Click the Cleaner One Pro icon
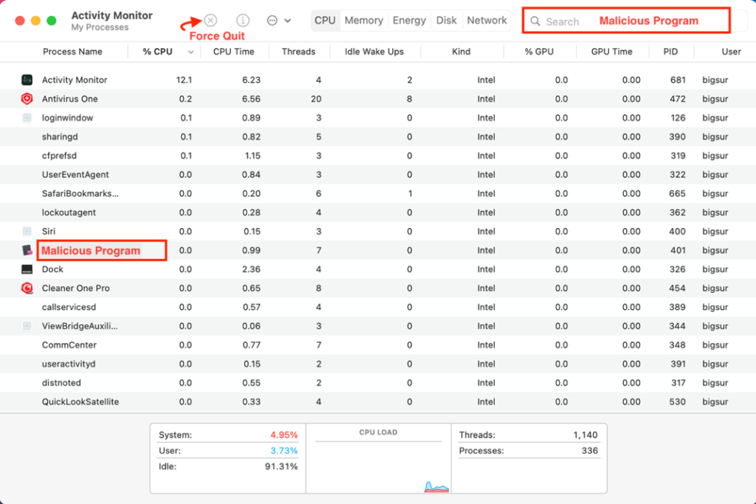This screenshot has width=756, height=504. (27, 288)
